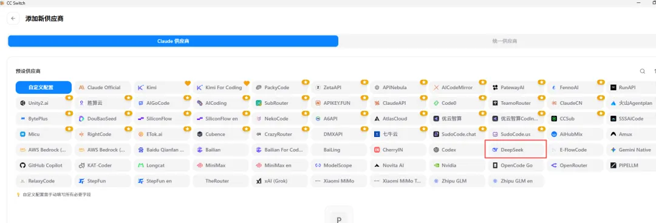
Task: Click the xAI (Grok) logo
Action: tap(259, 181)
